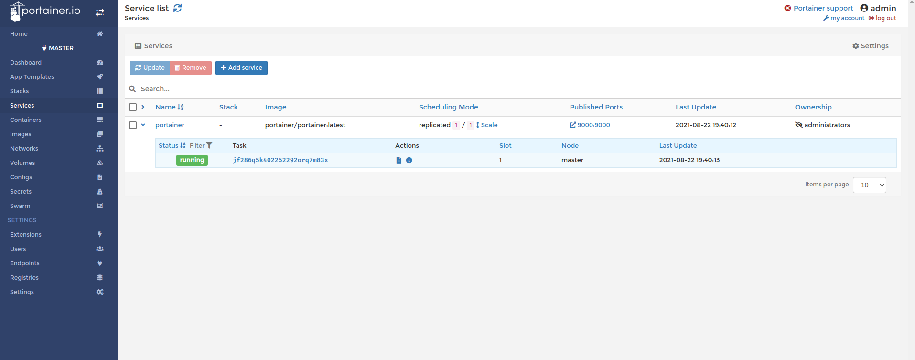Screen dimensions: 915x360
Task: Click the sidebar collapse arrows icon
Action: coord(100,13)
